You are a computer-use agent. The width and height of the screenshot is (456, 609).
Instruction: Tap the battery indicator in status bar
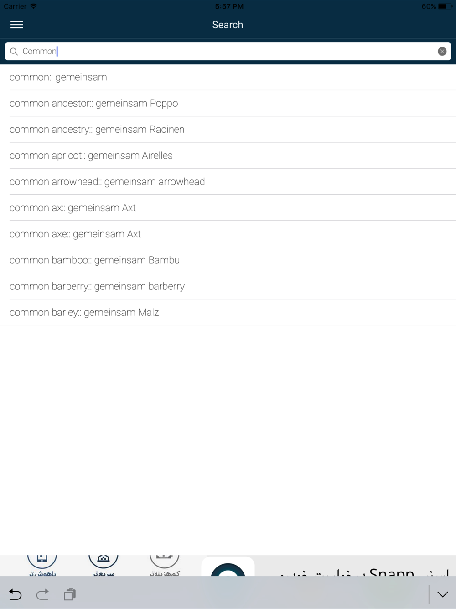coord(445,6)
